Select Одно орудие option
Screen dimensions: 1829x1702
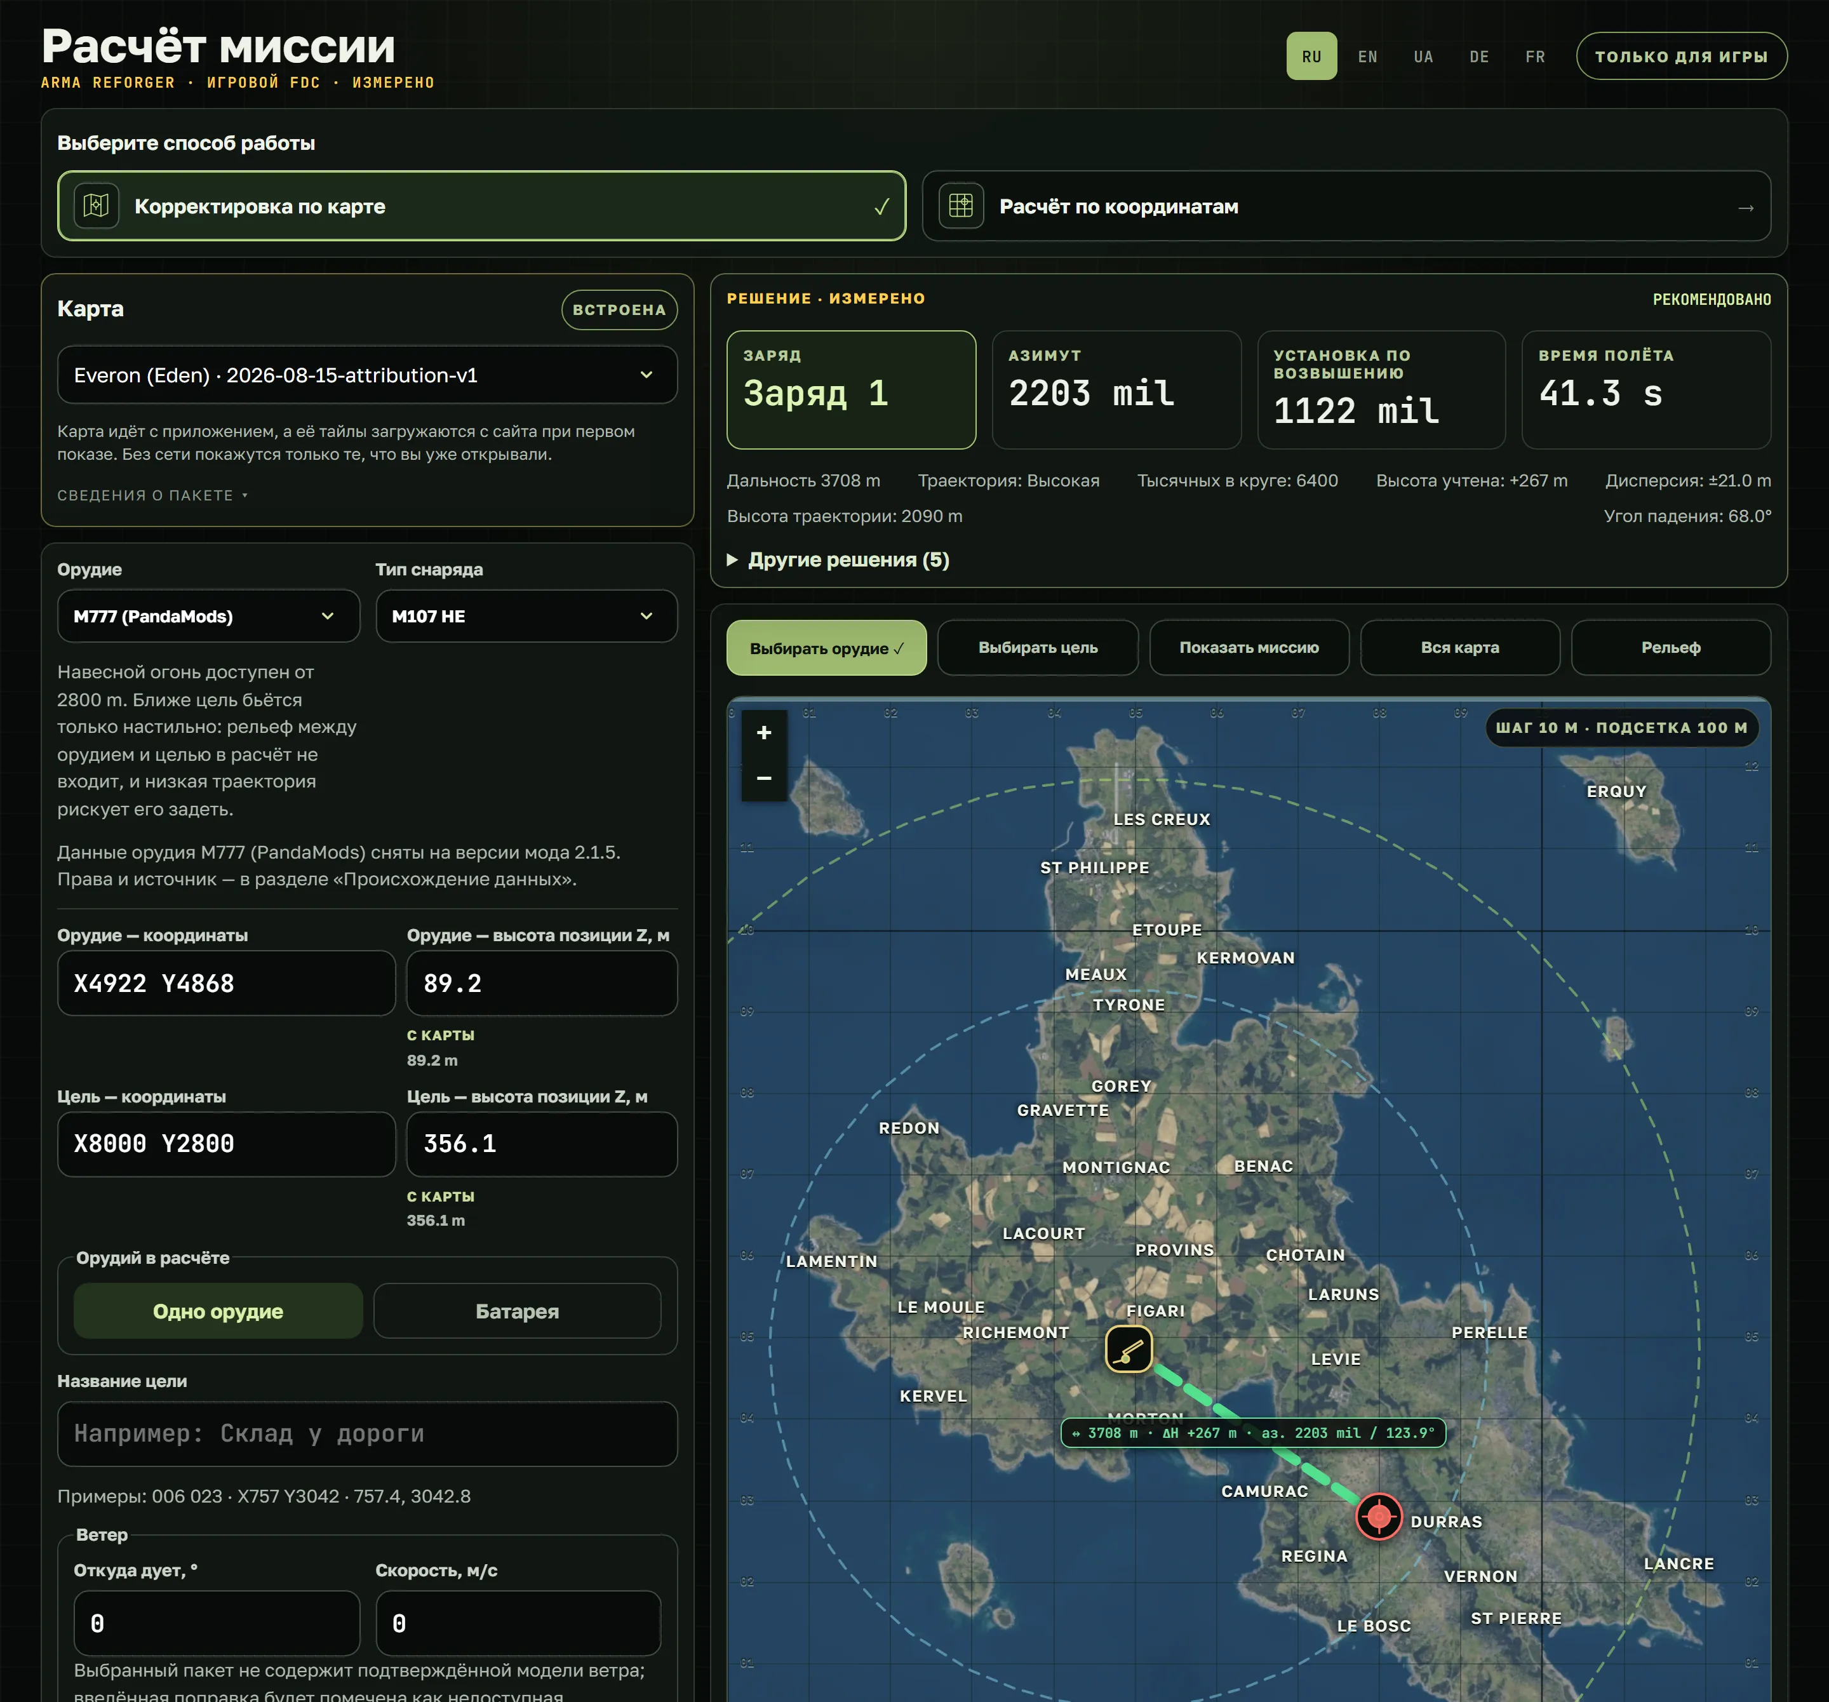point(218,1311)
